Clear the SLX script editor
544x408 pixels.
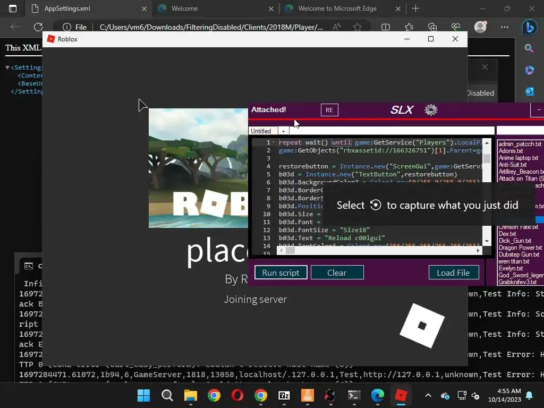tap(337, 273)
